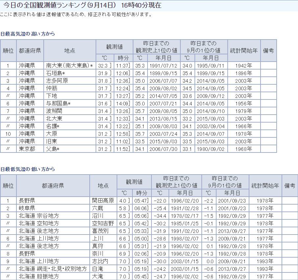Click the 日最高気温の高い方から section heading

[x=27, y=34]
